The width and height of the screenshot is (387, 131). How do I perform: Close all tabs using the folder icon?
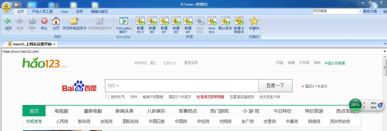(74, 21)
